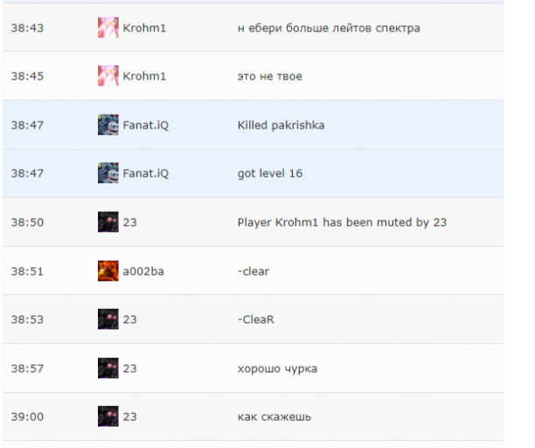Select 'Player Krohm1 has been muted by 23'
This screenshot has height=448, width=535.
tap(342, 222)
